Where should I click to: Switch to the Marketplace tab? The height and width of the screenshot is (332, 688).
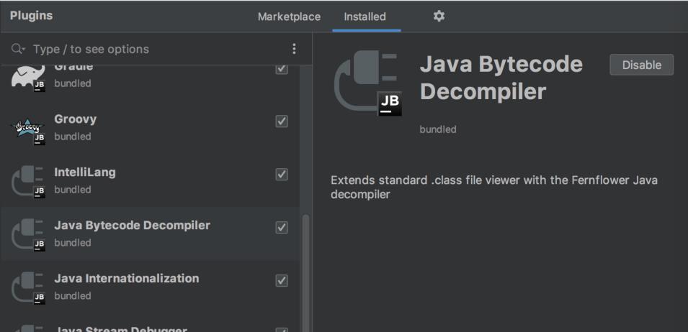pyautogui.click(x=289, y=17)
